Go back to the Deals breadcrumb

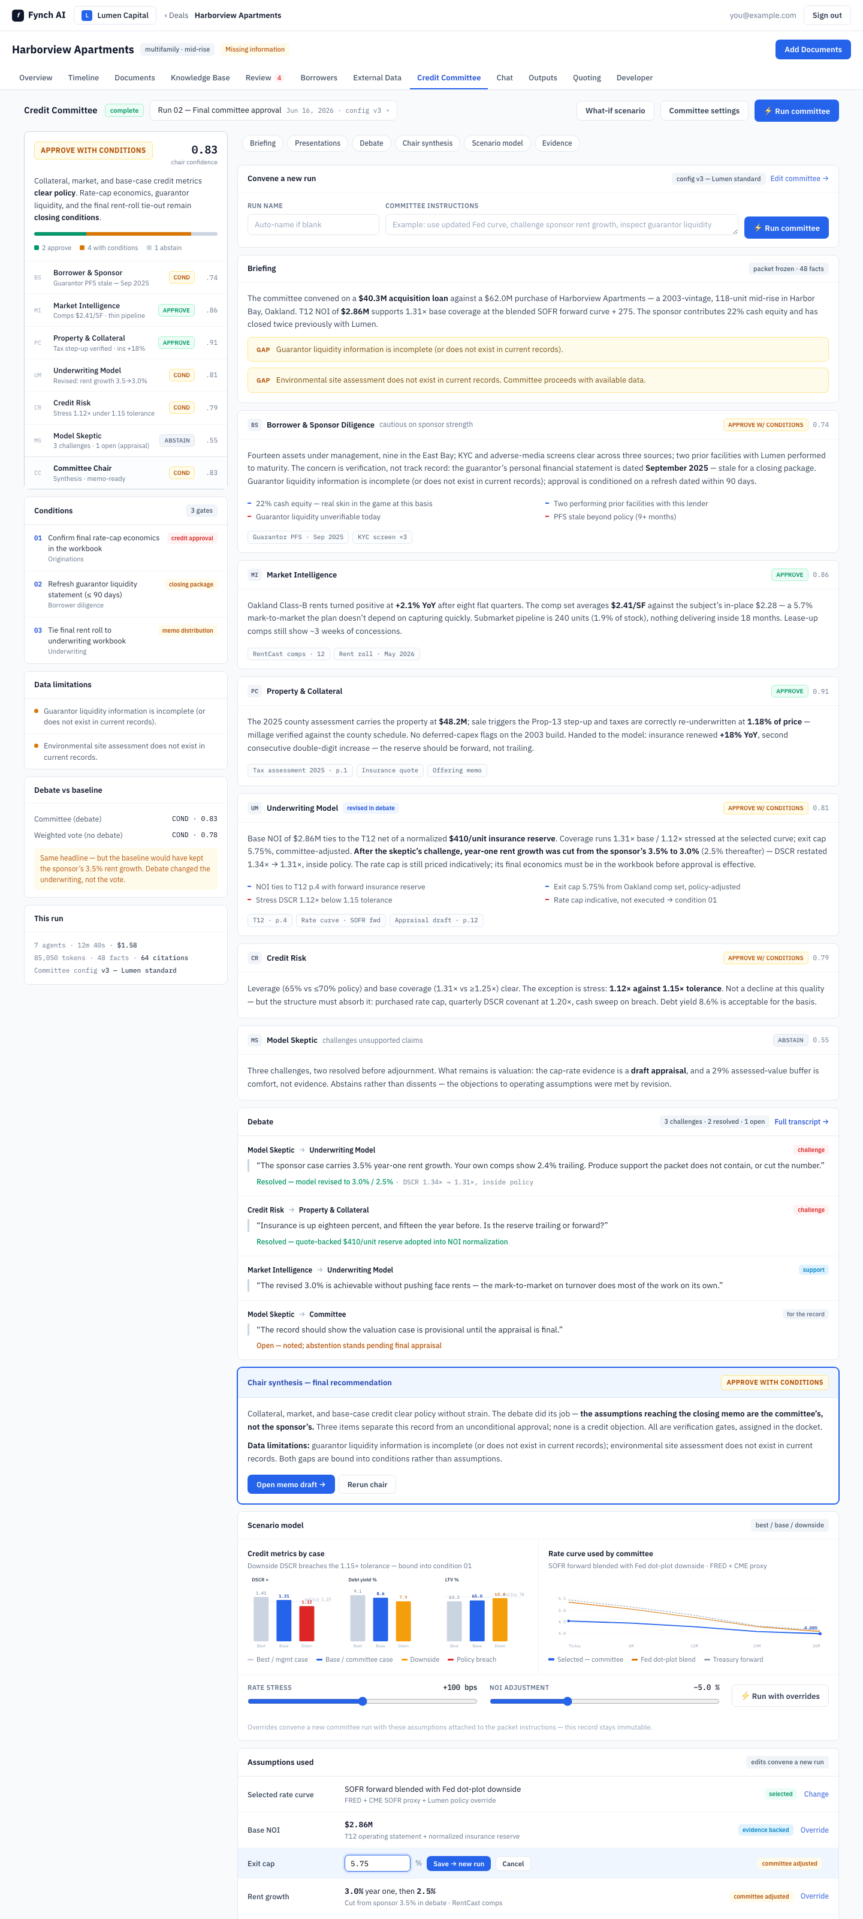click(176, 15)
